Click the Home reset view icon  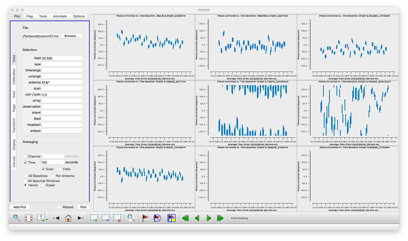click(x=68, y=218)
